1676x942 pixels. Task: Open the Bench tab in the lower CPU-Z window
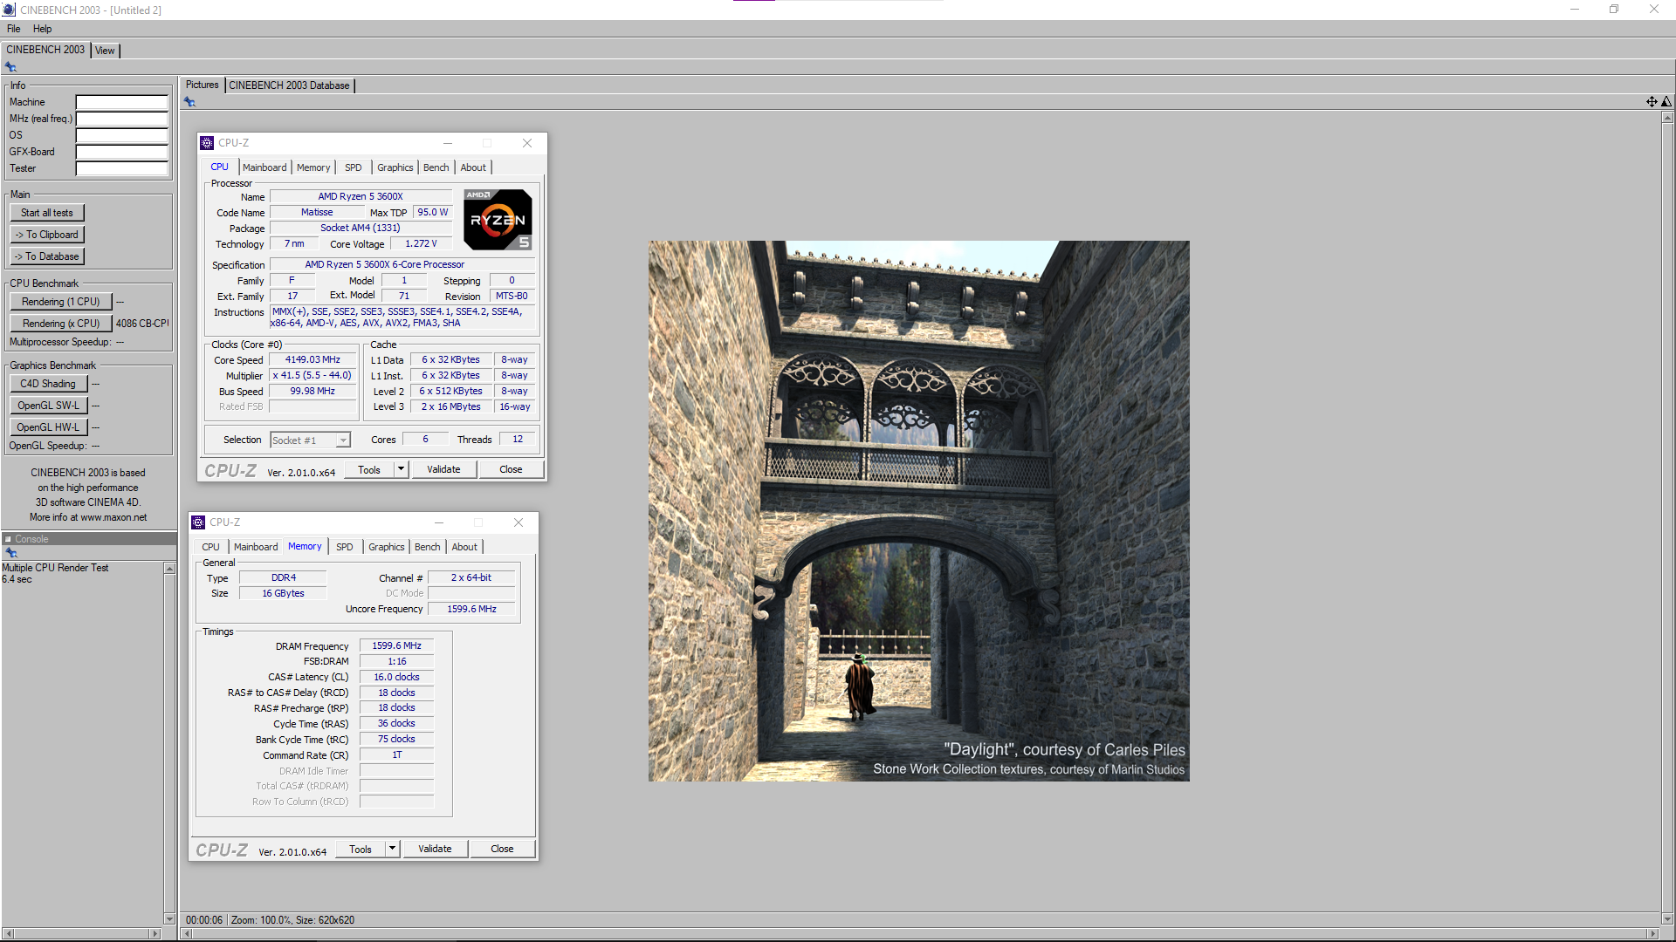(428, 547)
